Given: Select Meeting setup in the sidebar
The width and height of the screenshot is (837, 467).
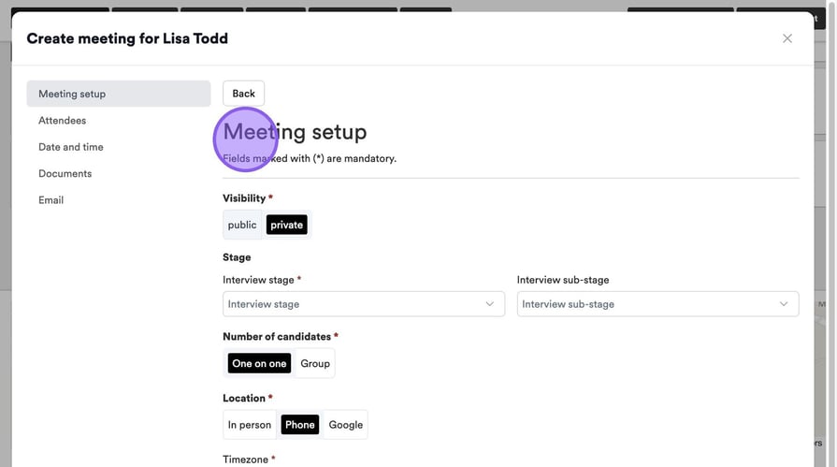Looking at the screenshot, I should coord(118,94).
